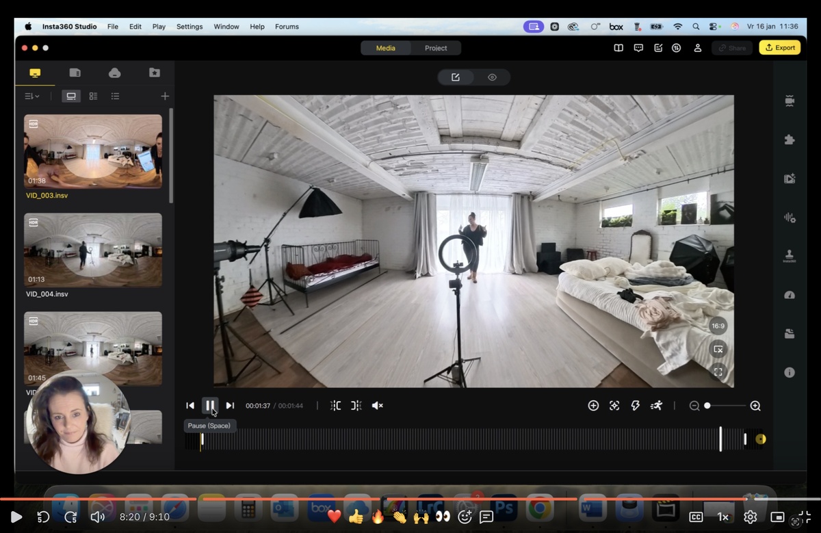The height and width of the screenshot is (533, 821).
Task: Pause the Insta360 playback
Action: click(210, 406)
